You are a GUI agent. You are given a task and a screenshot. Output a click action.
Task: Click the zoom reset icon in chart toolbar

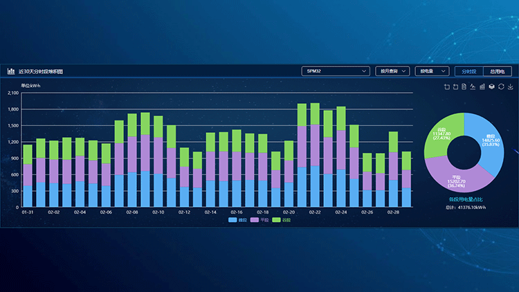pyautogui.click(x=455, y=86)
